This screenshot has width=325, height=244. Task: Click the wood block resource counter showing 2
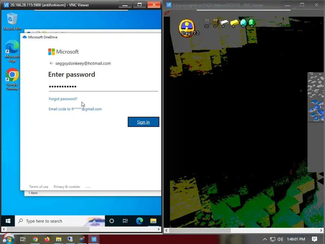[x=216, y=23]
